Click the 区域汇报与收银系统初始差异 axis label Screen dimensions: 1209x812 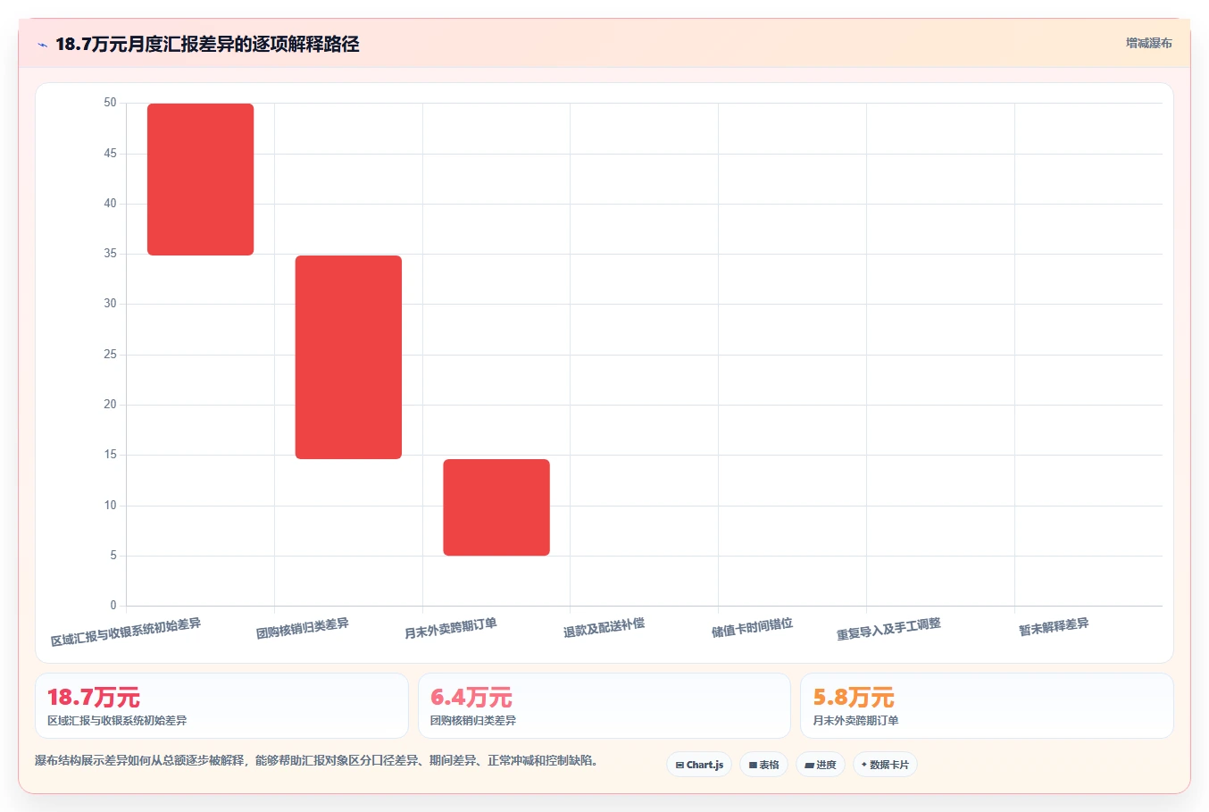pyautogui.click(x=126, y=632)
